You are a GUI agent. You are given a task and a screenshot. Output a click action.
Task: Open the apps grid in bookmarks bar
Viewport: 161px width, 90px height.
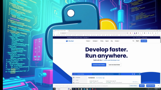pos(54,35)
